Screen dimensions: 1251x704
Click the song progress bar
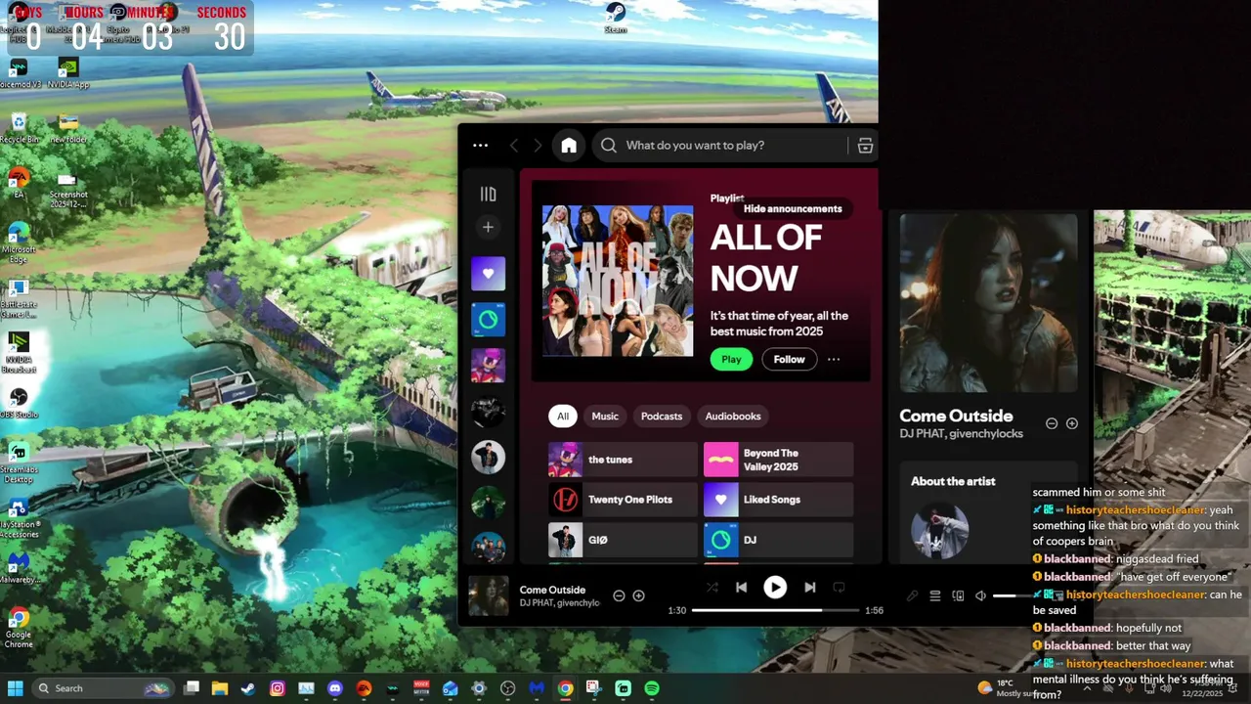coord(775,610)
